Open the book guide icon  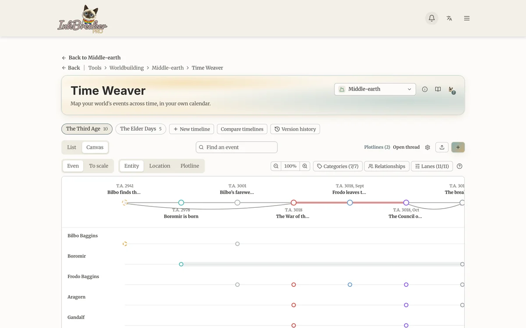point(438,89)
